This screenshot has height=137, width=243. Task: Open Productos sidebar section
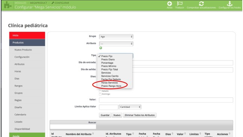pos(27,43)
